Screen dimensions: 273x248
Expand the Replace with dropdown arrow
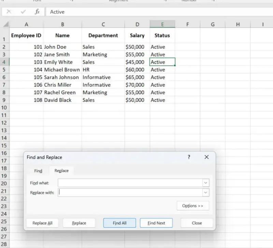tap(206, 192)
